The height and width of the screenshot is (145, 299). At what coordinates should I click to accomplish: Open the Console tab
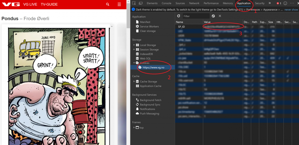tap(167, 3)
